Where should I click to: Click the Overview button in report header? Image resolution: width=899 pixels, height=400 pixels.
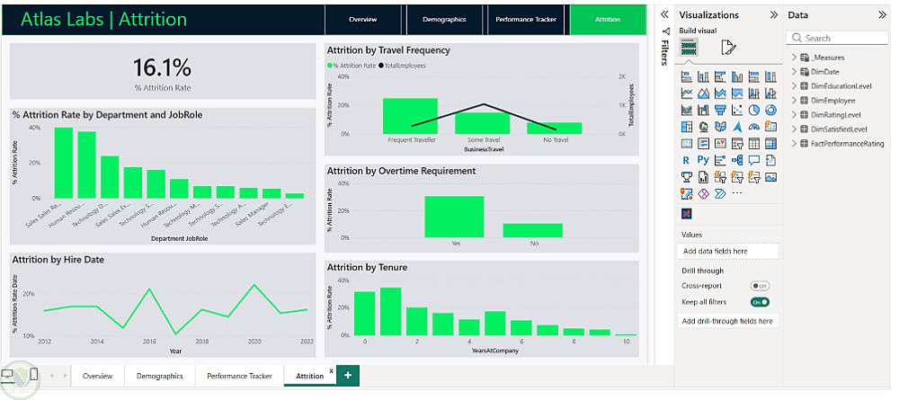(363, 20)
